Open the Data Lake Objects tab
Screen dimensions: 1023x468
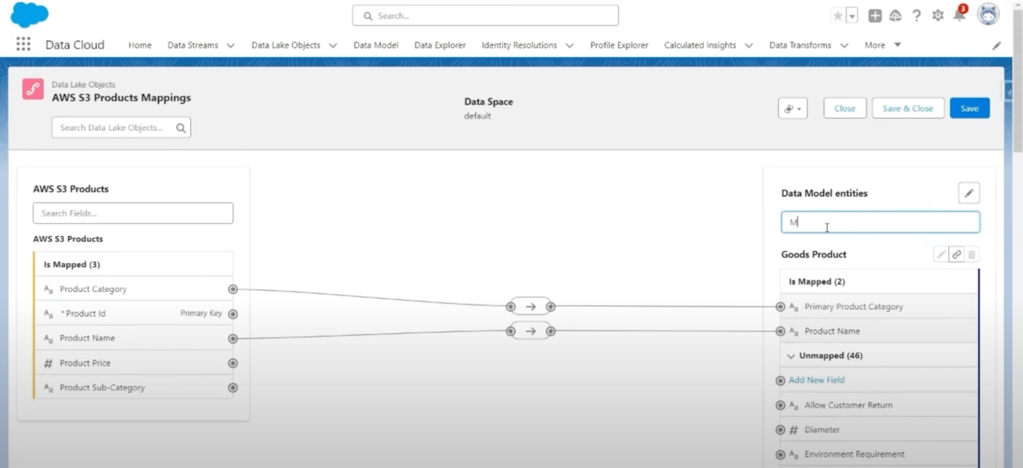(286, 45)
